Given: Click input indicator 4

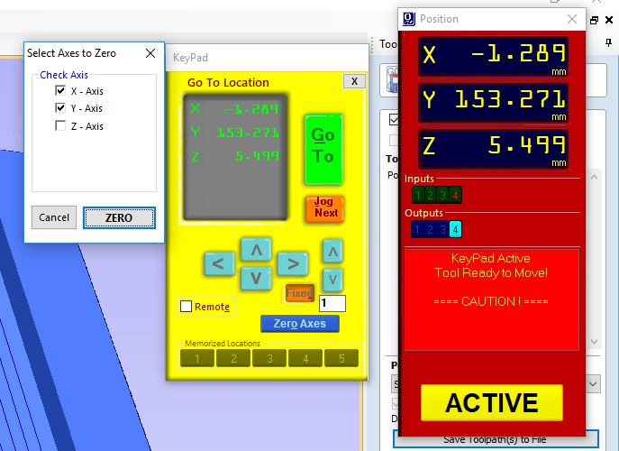Looking at the screenshot, I should 455,195.
